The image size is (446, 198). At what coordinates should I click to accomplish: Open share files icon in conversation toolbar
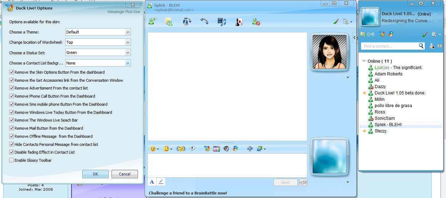click(169, 21)
